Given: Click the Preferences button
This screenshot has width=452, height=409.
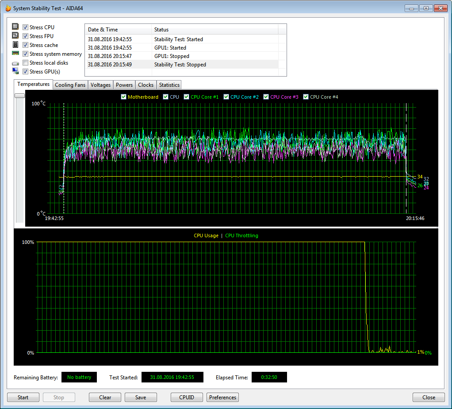Looking at the screenshot, I should pyautogui.click(x=222, y=397).
